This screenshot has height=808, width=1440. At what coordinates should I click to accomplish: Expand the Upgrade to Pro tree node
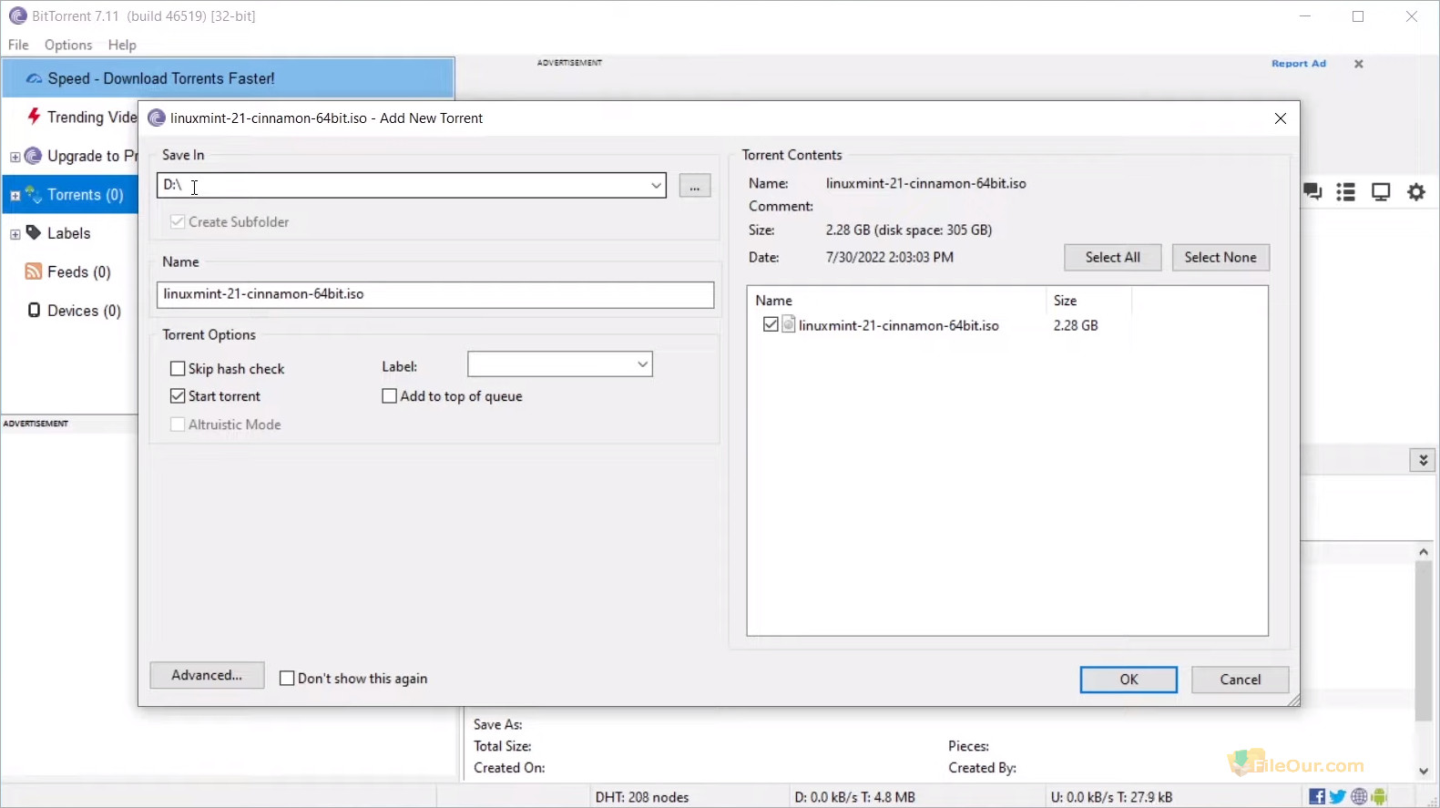click(15, 157)
